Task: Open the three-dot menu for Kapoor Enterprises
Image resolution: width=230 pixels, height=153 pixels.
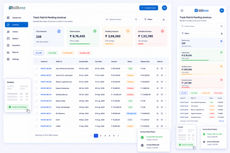Action: pyautogui.click(x=166, y=88)
